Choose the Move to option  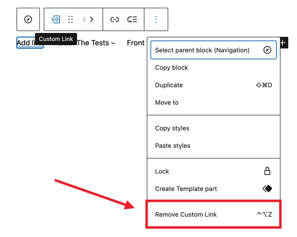tap(167, 103)
